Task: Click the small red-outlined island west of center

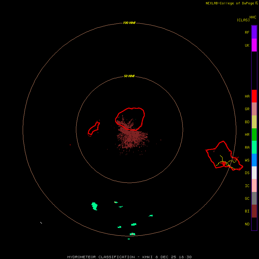Action: pyautogui.click(x=94, y=129)
